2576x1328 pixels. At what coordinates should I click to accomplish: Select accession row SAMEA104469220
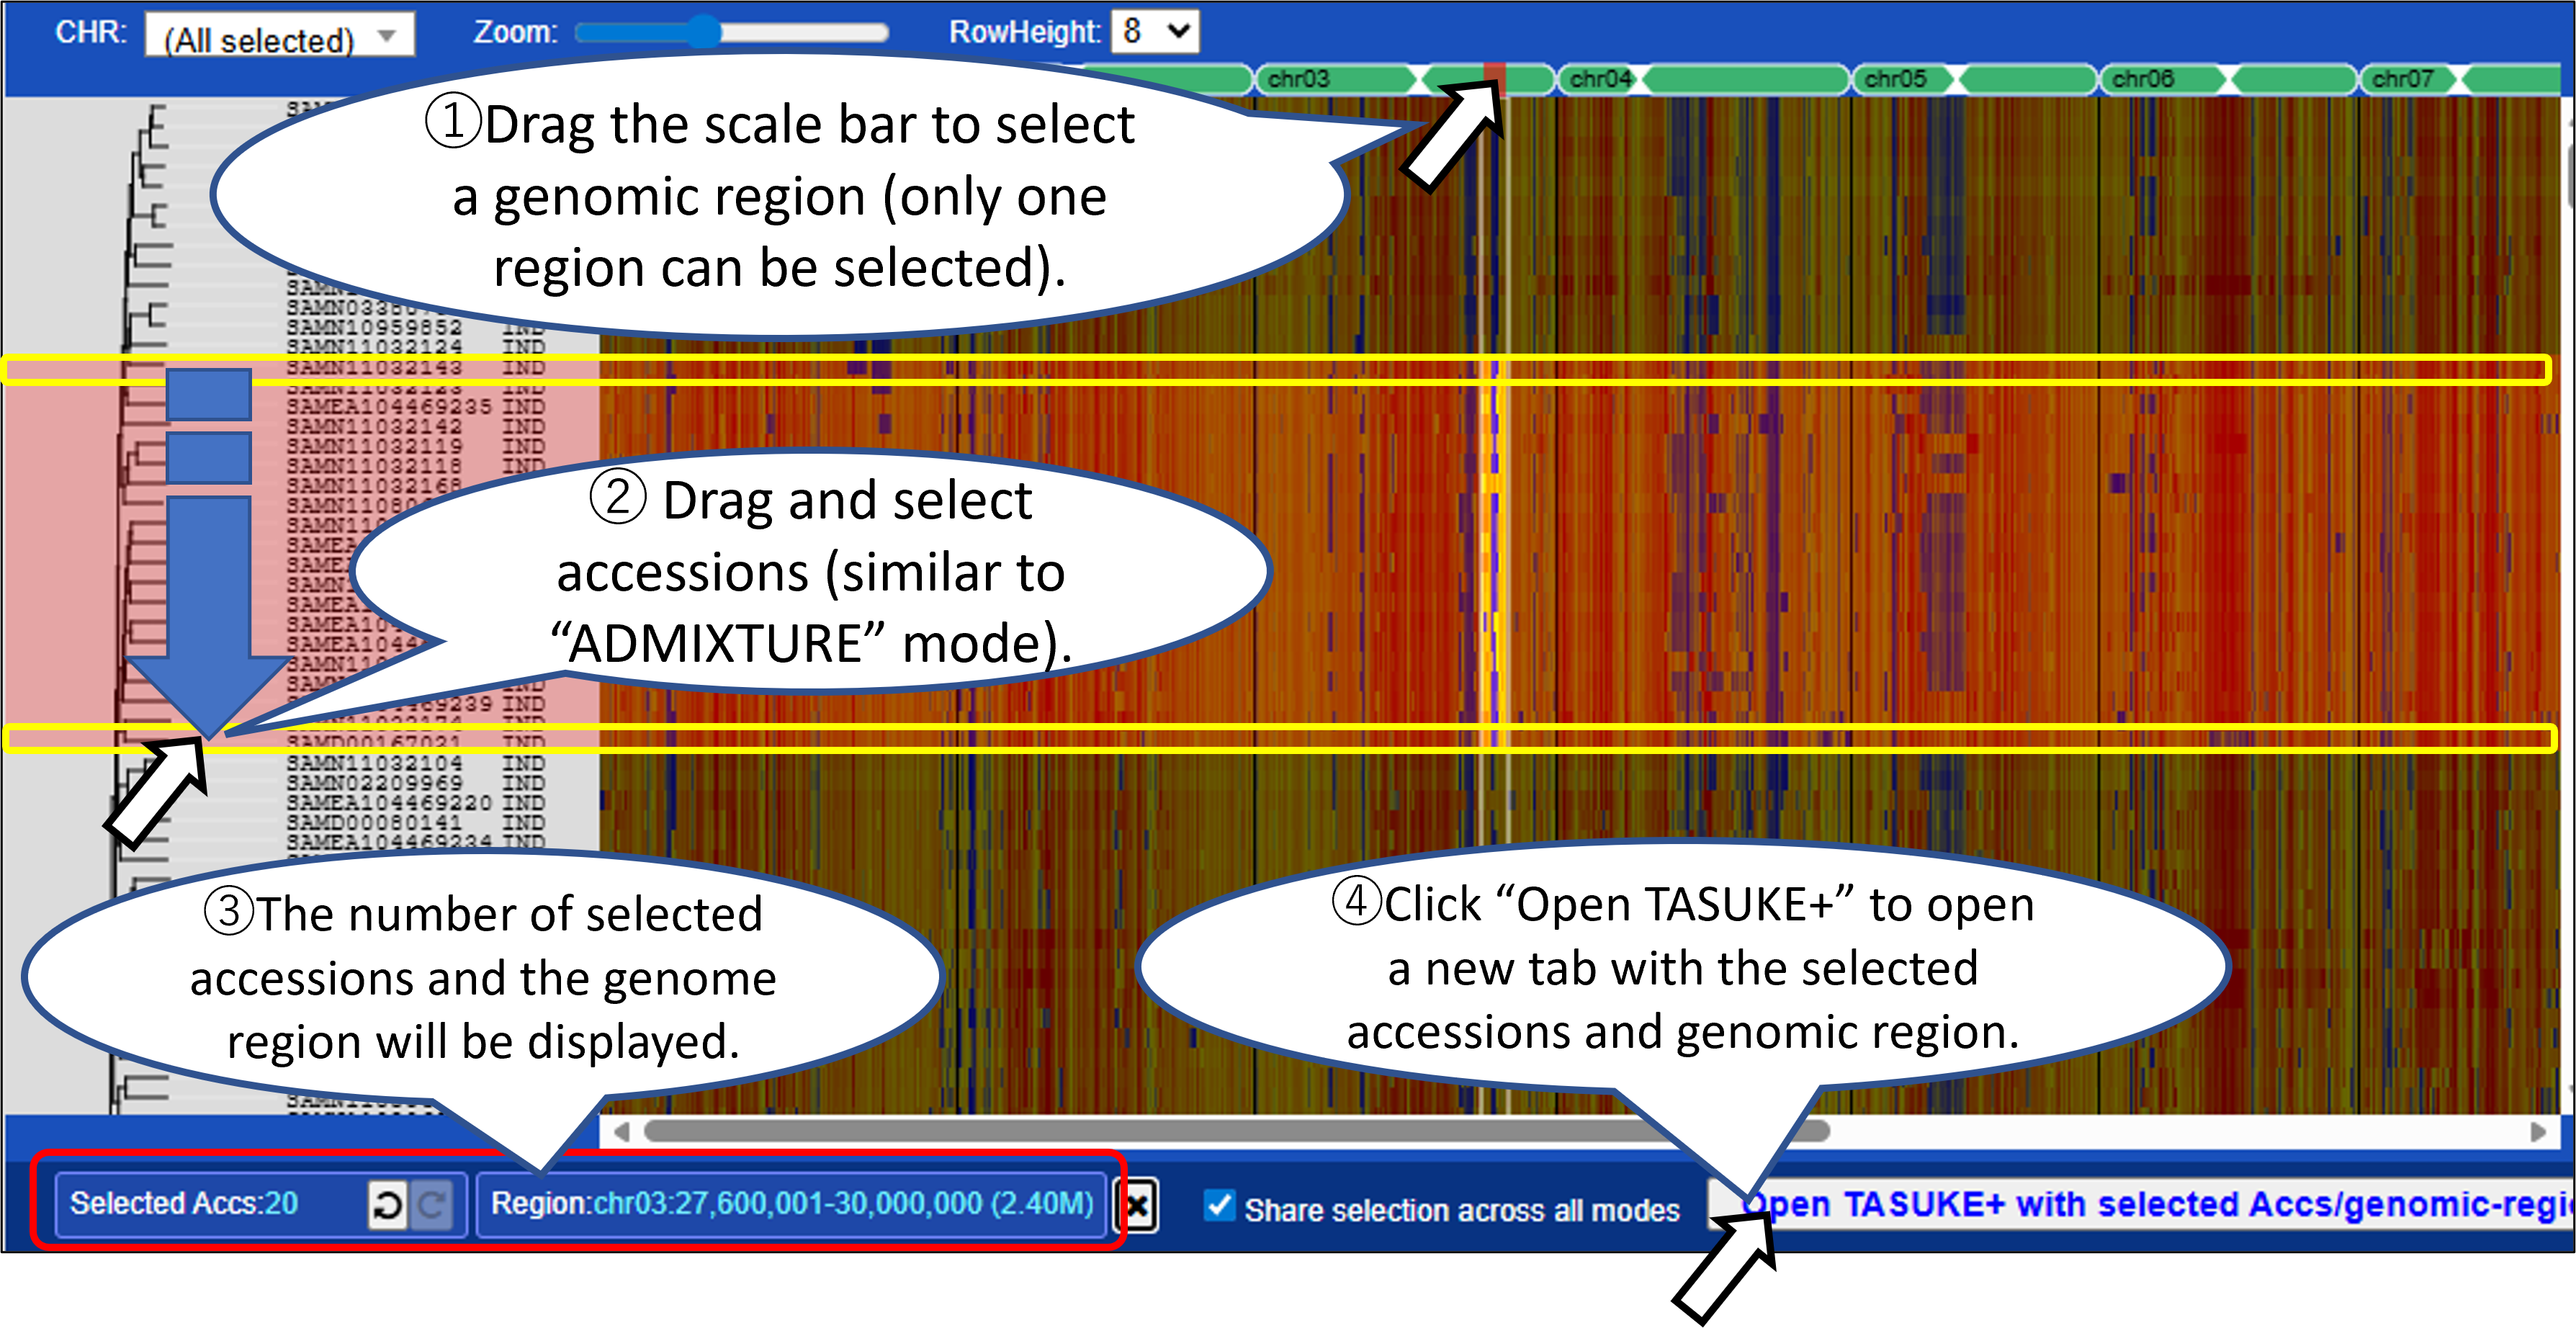pos(416,803)
